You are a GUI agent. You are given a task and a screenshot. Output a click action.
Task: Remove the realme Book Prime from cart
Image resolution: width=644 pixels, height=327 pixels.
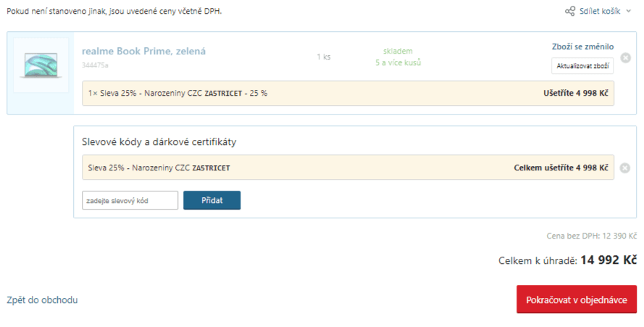[x=625, y=57]
